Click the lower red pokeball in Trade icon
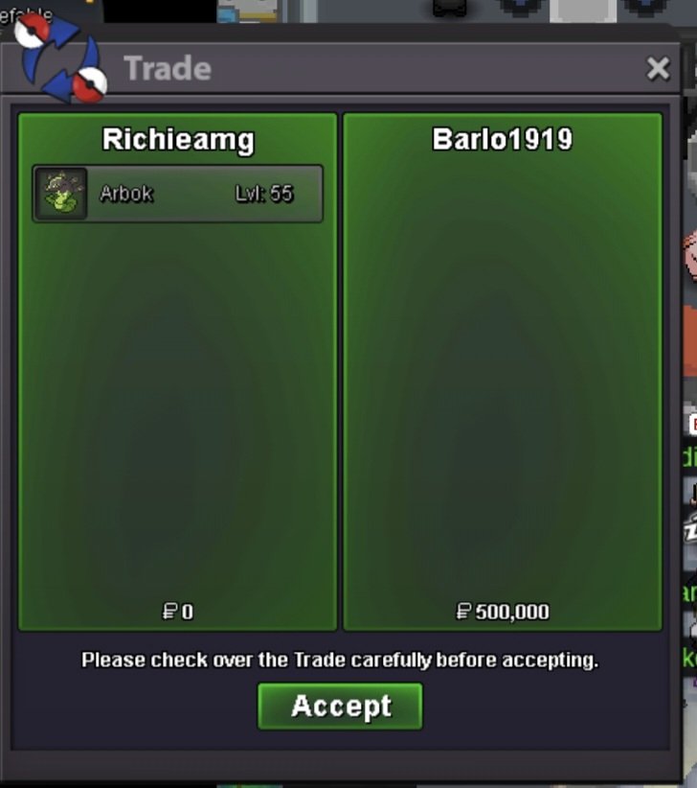The height and width of the screenshot is (788, 697). tap(89, 84)
